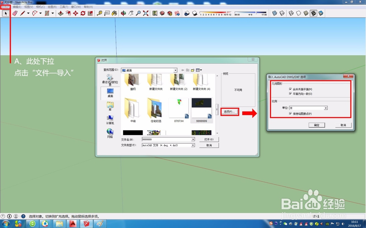Click the 选项(P)... button

[229, 112]
